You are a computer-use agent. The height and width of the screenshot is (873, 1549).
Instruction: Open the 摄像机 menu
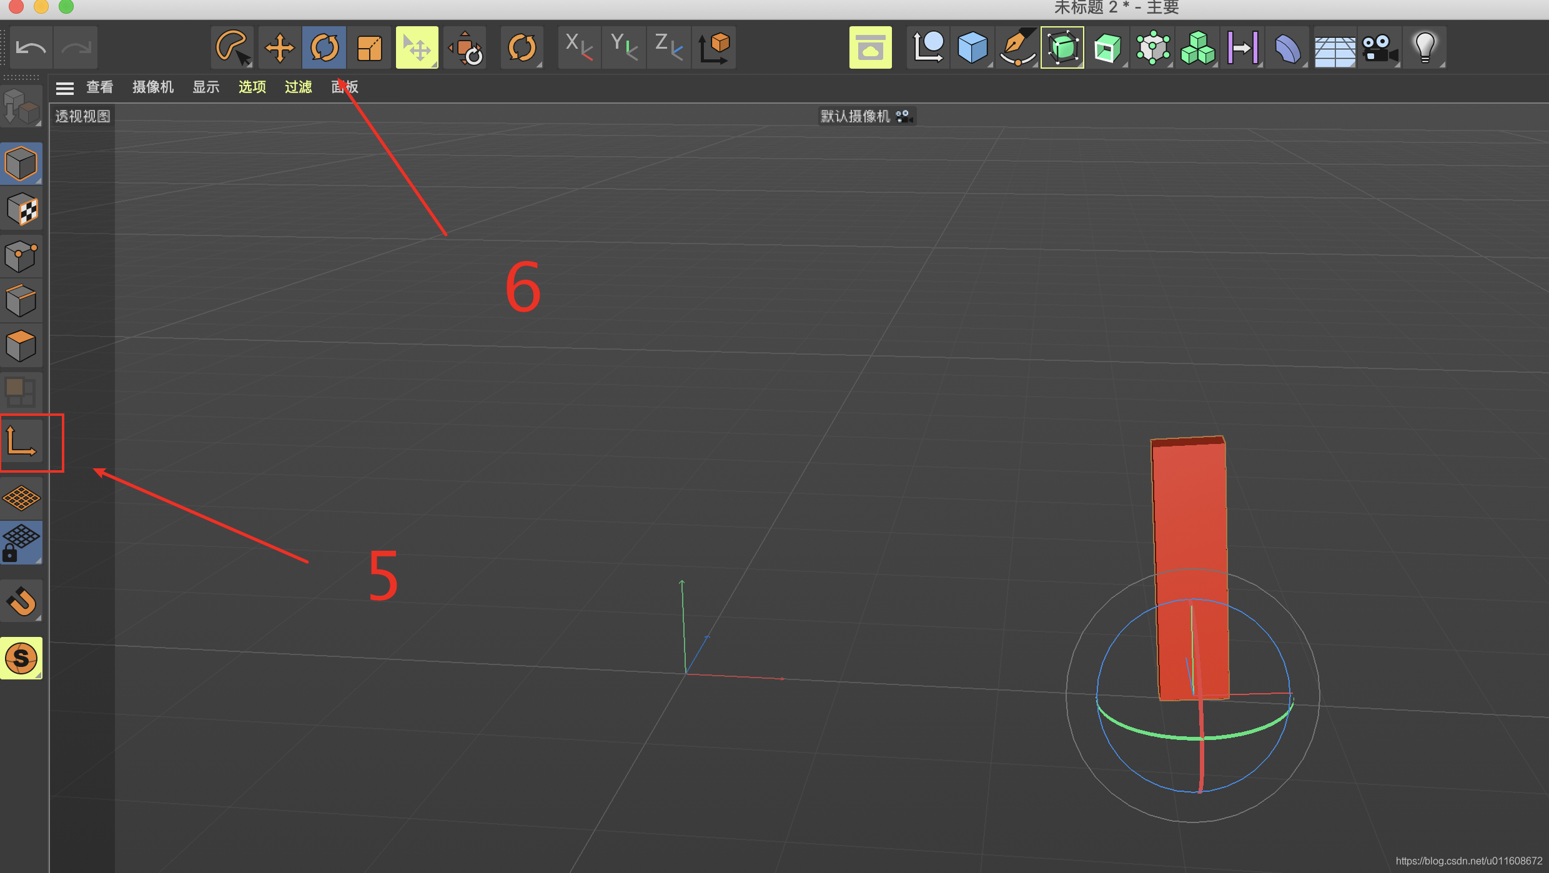[152, 87]
